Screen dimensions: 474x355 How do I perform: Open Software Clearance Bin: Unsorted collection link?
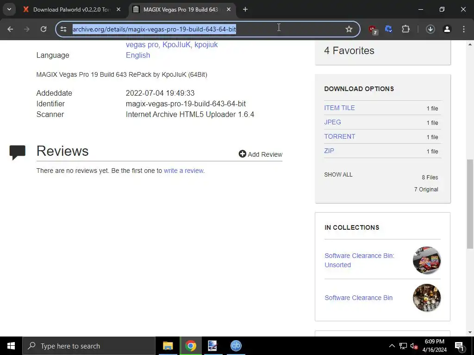click(359, 260)
